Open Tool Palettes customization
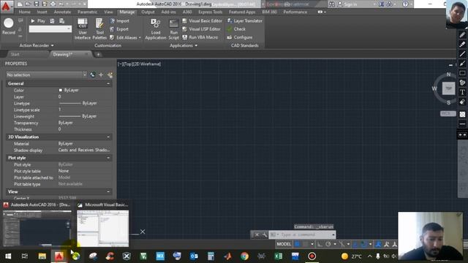The width and height of the screenshot is (468, 263). 99,29
